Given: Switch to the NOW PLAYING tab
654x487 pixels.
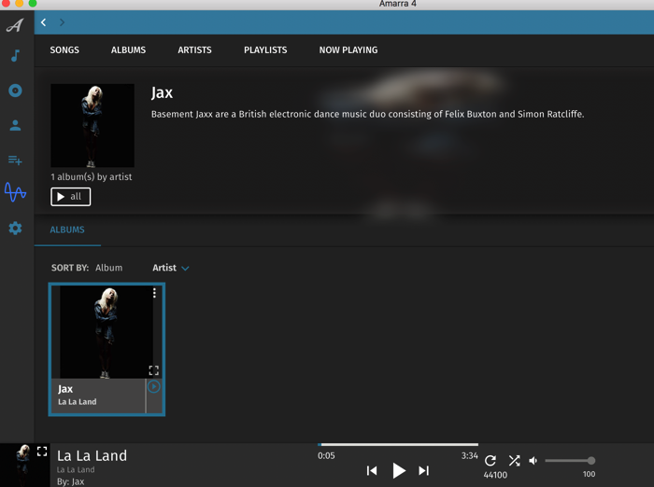Looking at the screenshot, I should click(x=348, y=50).
